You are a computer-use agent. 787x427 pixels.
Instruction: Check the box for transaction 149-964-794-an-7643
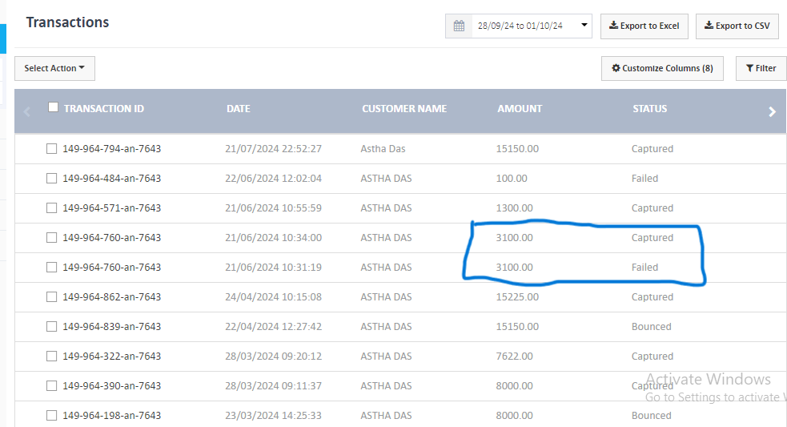point(51,149)
